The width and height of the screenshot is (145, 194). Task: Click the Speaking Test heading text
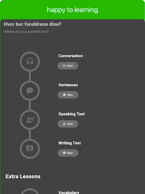click(x=71, y=114)
